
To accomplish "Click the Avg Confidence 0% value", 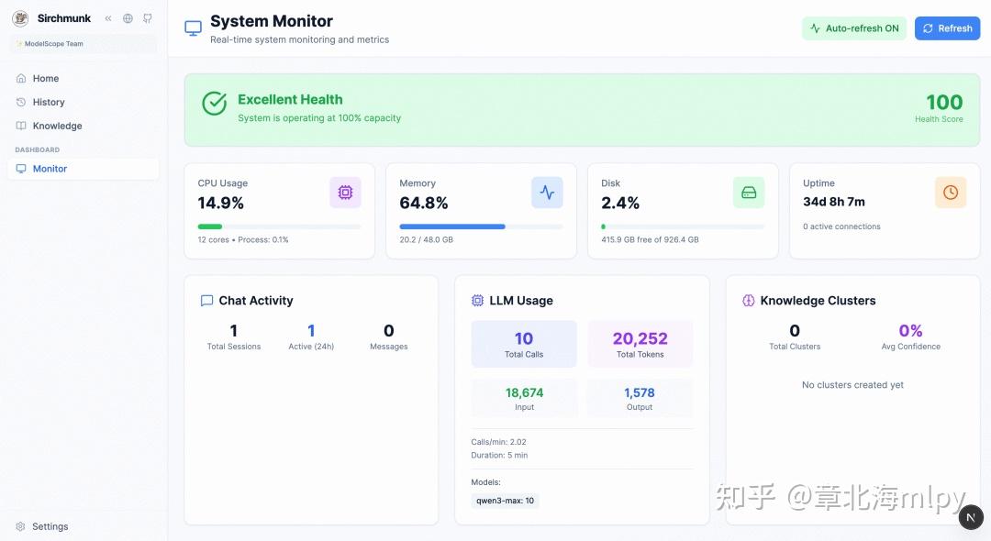I will 911,331.
